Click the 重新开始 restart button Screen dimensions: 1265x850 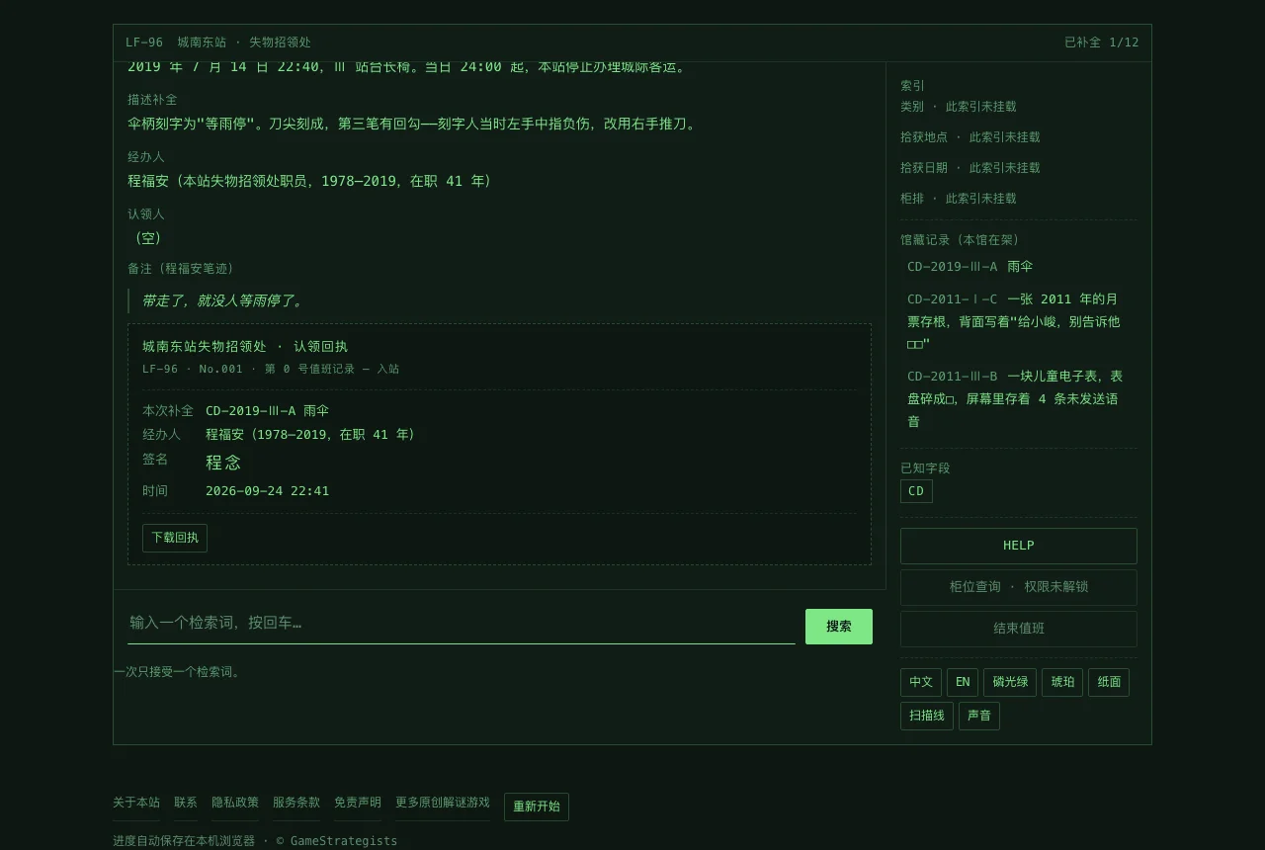(537, 807)
